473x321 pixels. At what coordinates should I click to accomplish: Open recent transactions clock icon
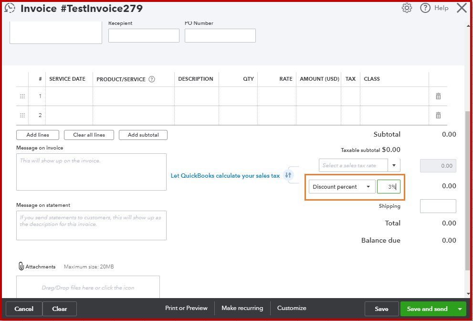[x=10, y=8]
